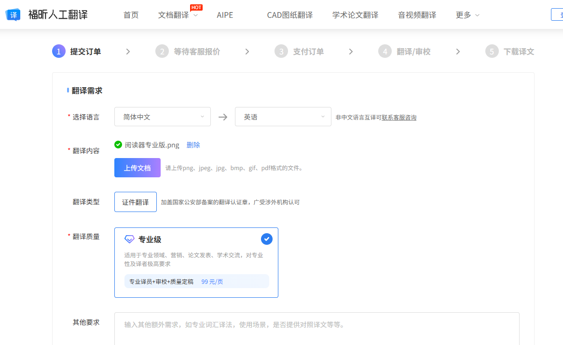This screenshot has height=345, width=563.
Task: Click the 福昕人工翻译 site title
Action: point(58,15)
